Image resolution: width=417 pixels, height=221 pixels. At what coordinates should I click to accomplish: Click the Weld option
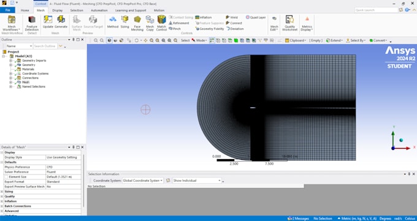[232, 17]
